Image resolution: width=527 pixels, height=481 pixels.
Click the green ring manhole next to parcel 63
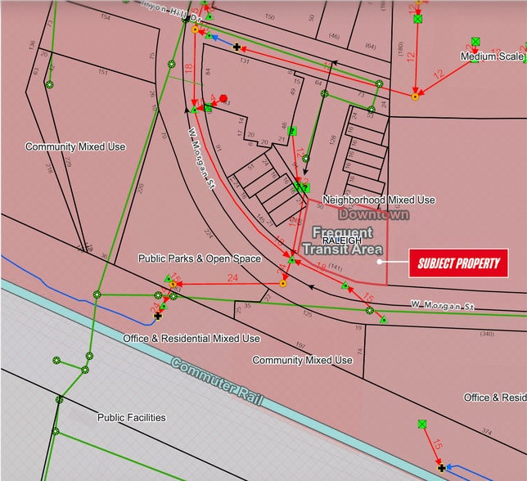tap(50, 84)
